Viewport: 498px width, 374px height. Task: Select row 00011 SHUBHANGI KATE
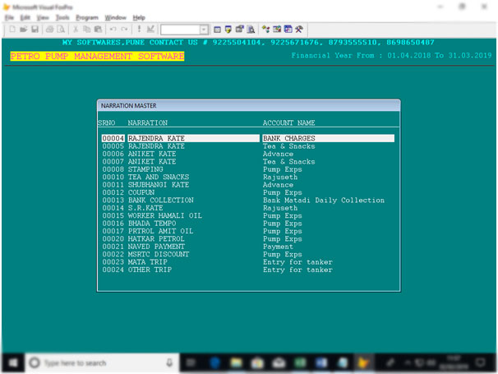point(248,185)
